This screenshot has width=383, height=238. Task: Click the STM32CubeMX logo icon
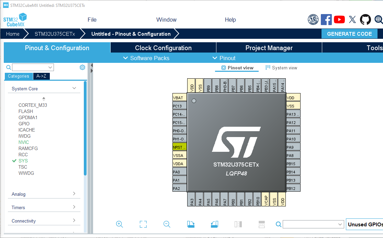tap(15, 20)
